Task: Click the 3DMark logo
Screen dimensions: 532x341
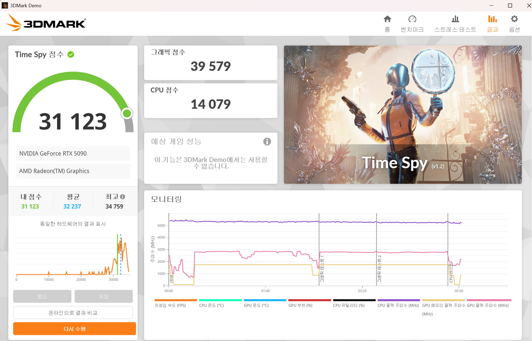Action: [46, 23]
